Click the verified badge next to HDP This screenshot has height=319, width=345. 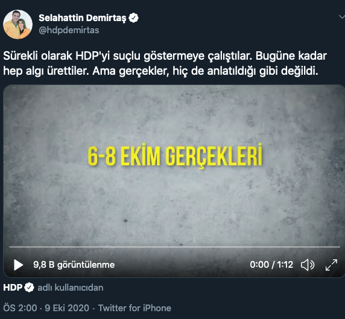point(29,288)
